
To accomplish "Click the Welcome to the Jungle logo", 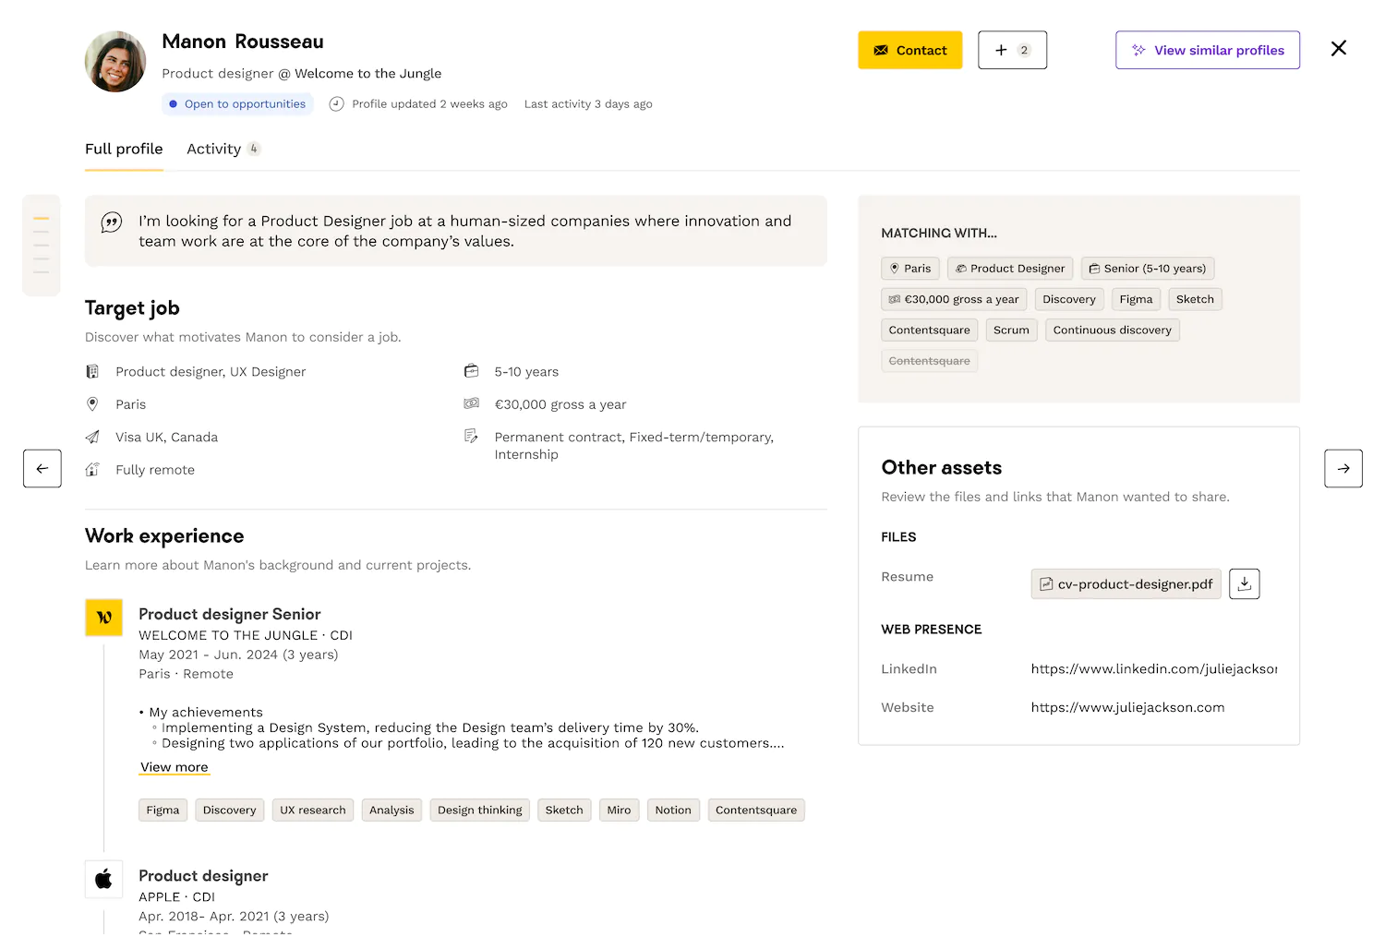I will click(x=103, y=618).
